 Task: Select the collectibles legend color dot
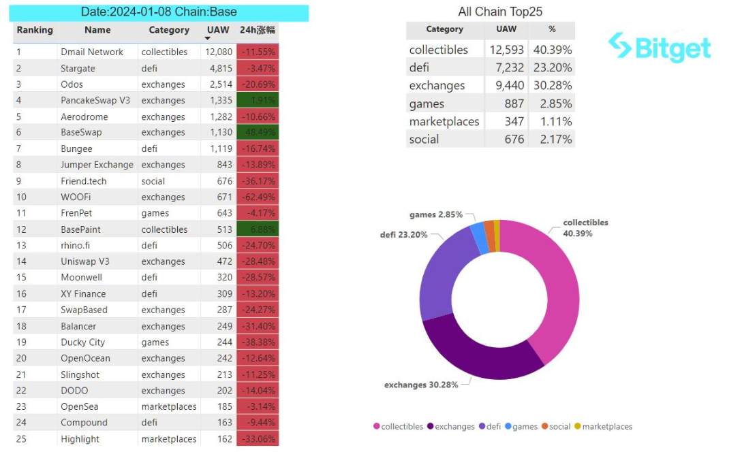[x=376, y=427]
